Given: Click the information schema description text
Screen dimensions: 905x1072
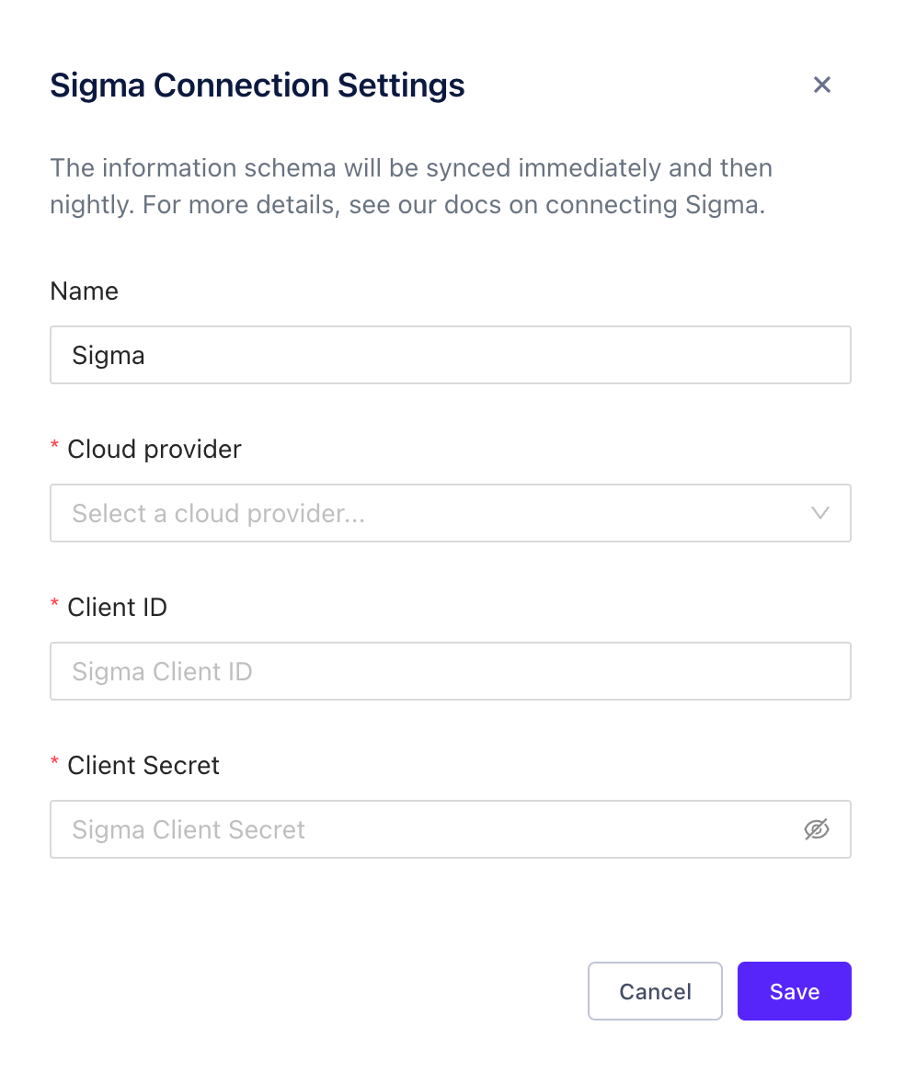Looking at the screenshot, I should [410, 169].
